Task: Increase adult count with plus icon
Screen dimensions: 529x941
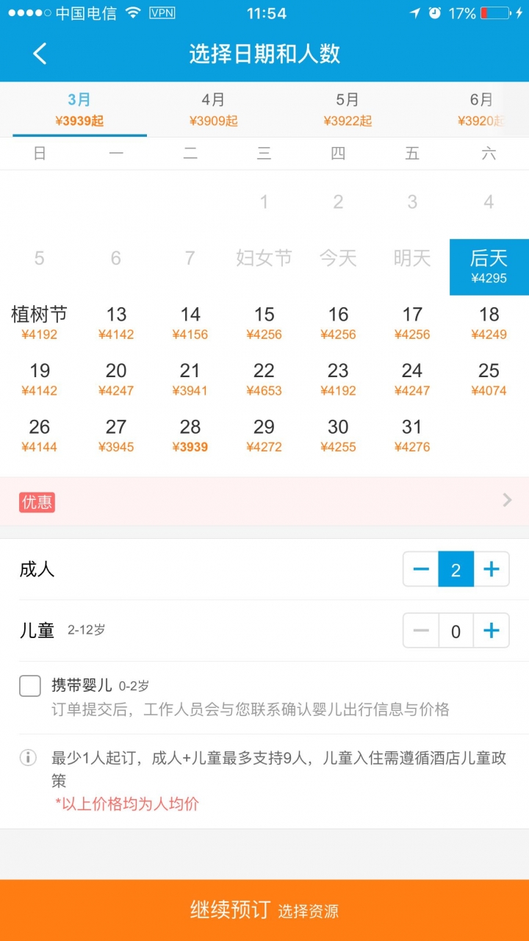Action: [492, 569]
